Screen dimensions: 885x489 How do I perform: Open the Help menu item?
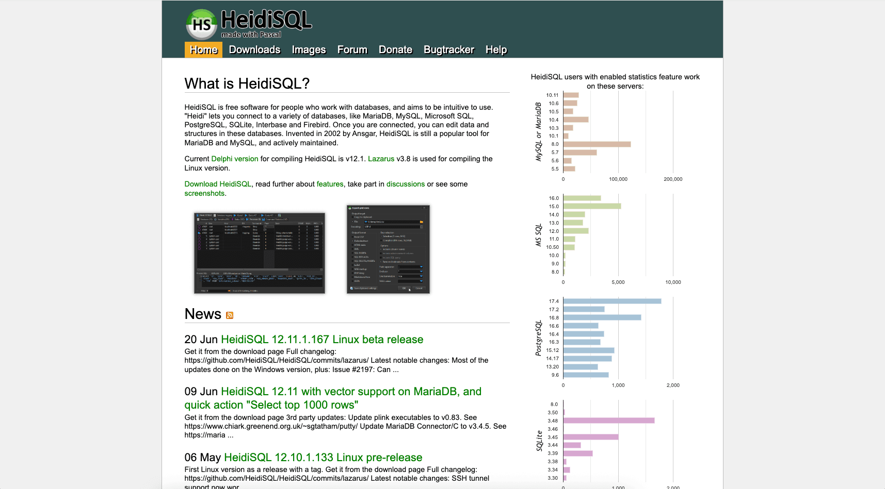pos(496,50)
